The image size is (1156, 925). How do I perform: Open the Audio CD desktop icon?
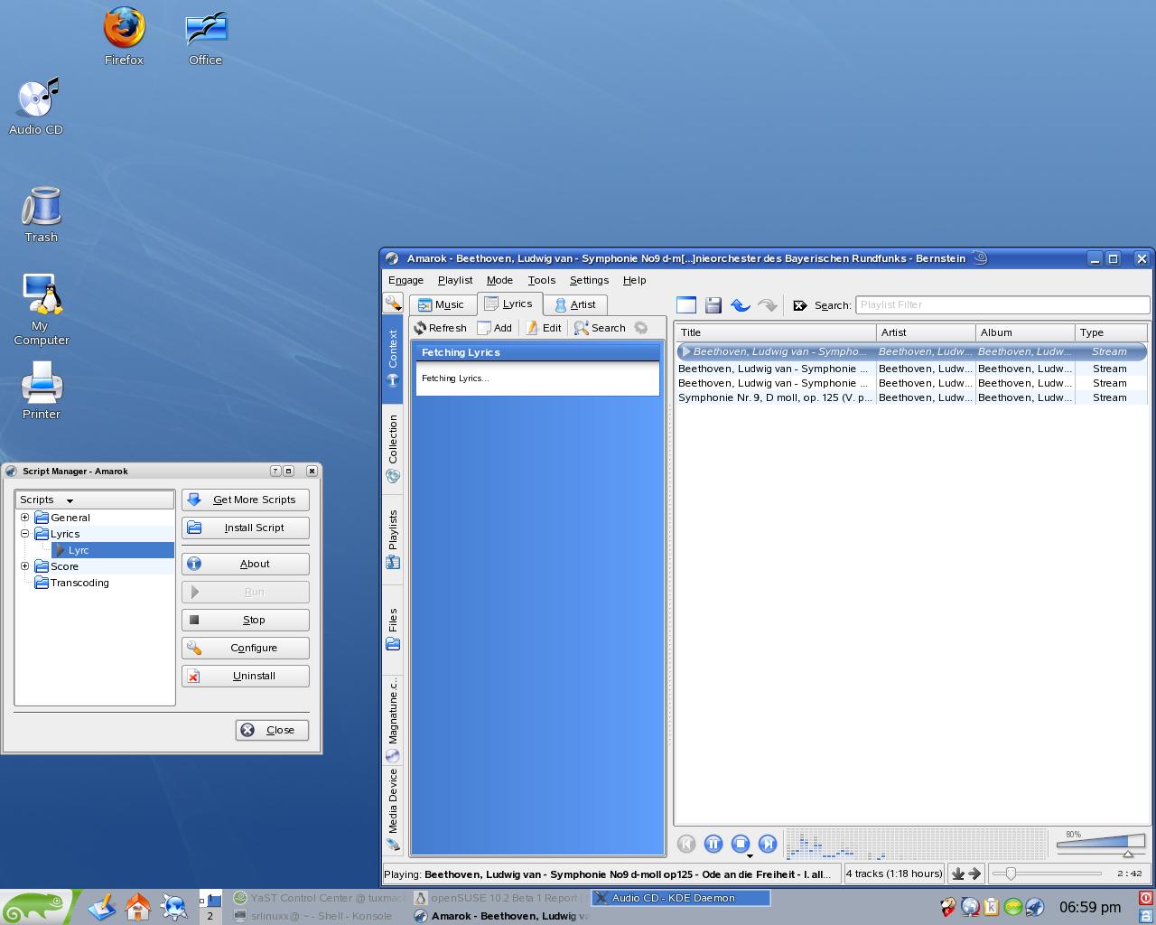[36, 107]
